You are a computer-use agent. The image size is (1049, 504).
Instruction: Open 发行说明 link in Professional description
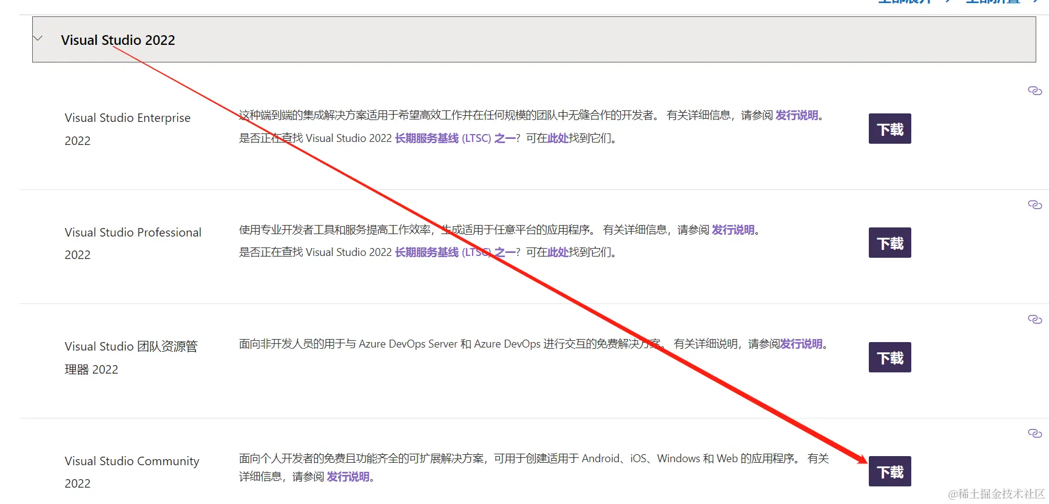pos(733,230)
